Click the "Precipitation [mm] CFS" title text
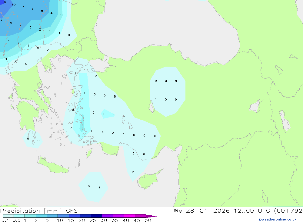The height and width of the screenshot is (222, 303). click(x=39, y=211)
